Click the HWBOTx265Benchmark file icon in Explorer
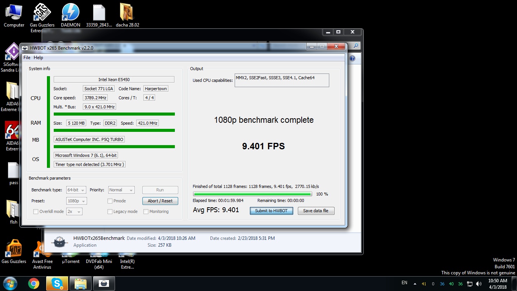 [59, 242]
